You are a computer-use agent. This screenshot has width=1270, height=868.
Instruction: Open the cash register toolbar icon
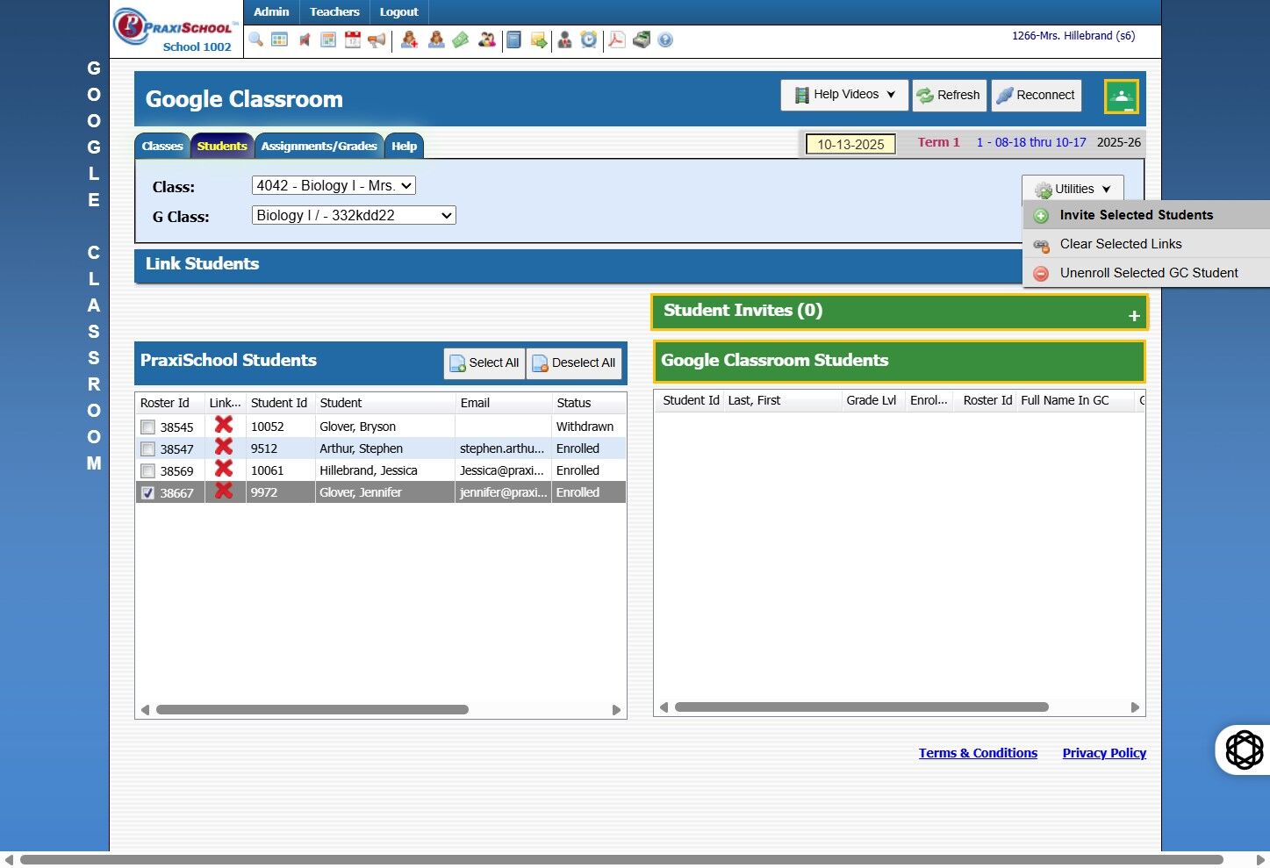click(642, 39)
